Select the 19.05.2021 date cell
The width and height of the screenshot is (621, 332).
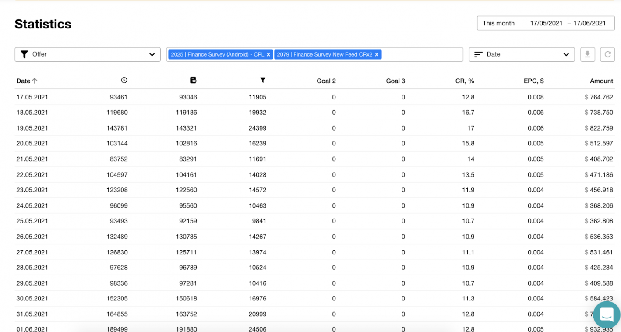click(32, 128)
